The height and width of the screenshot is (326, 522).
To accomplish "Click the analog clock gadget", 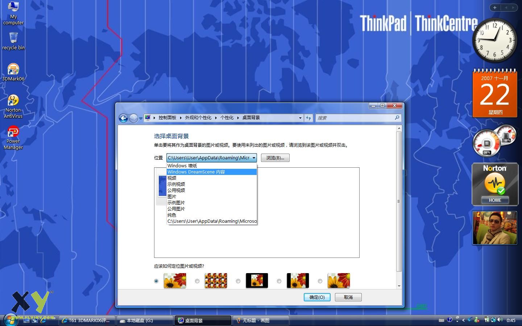I will coord(494,40).
